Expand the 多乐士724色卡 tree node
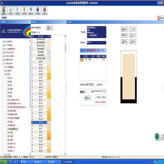 [3, 52]
